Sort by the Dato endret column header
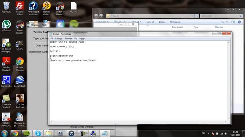 pyautogui.click(x=177, y=27)
